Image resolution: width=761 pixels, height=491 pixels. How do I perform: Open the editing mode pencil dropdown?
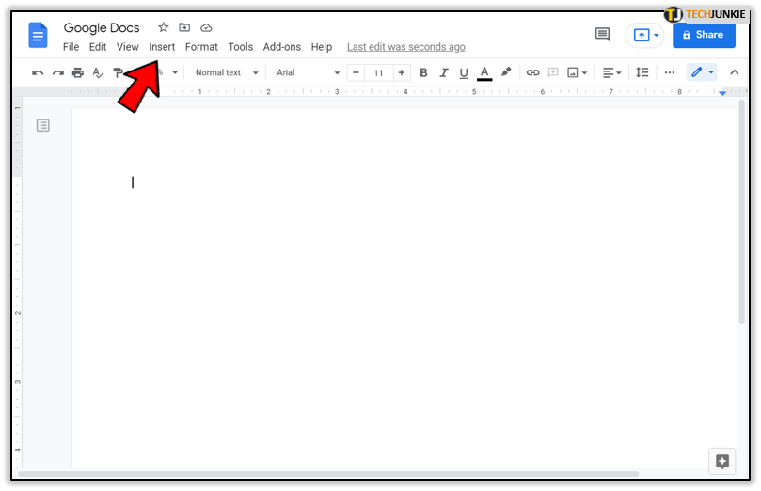[702, 72]
